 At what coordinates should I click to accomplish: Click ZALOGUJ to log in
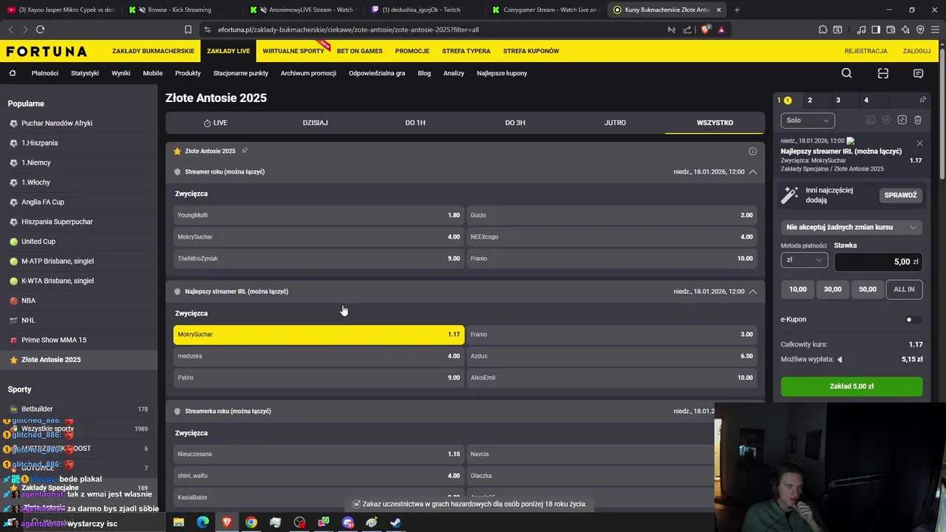(916, 51)
